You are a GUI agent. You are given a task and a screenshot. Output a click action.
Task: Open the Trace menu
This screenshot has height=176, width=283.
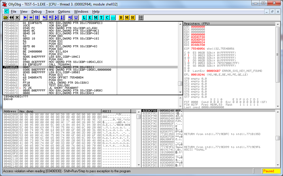(x=50, y=12)
